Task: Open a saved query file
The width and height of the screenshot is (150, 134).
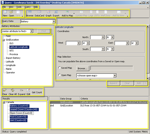Action: (11, 13)
